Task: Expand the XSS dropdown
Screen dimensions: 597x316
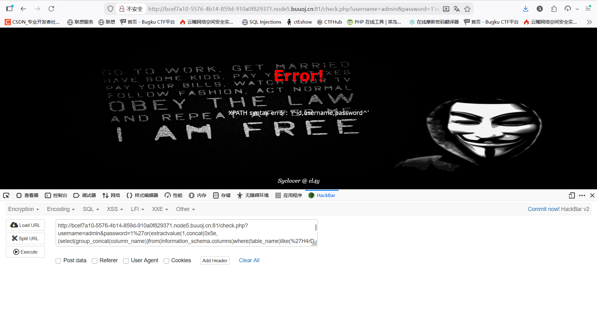Action: [x=115, y=209]
